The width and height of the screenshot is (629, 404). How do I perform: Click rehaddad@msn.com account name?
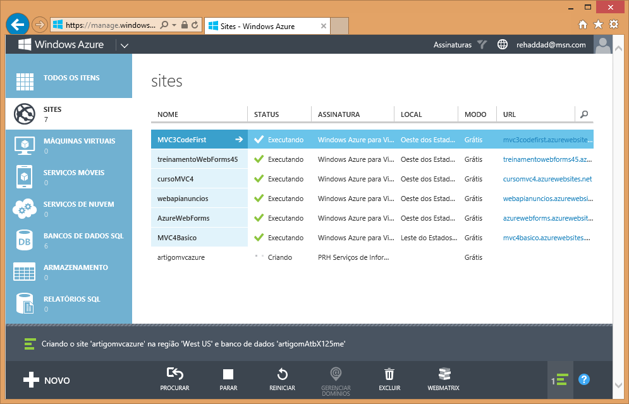551,45
